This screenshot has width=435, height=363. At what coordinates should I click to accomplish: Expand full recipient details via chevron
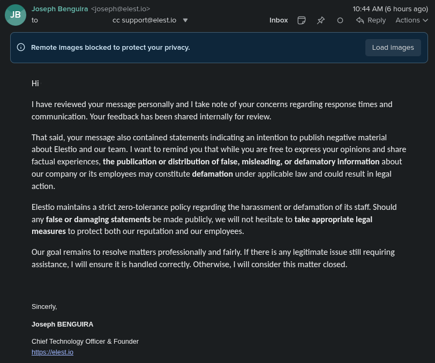185,20
